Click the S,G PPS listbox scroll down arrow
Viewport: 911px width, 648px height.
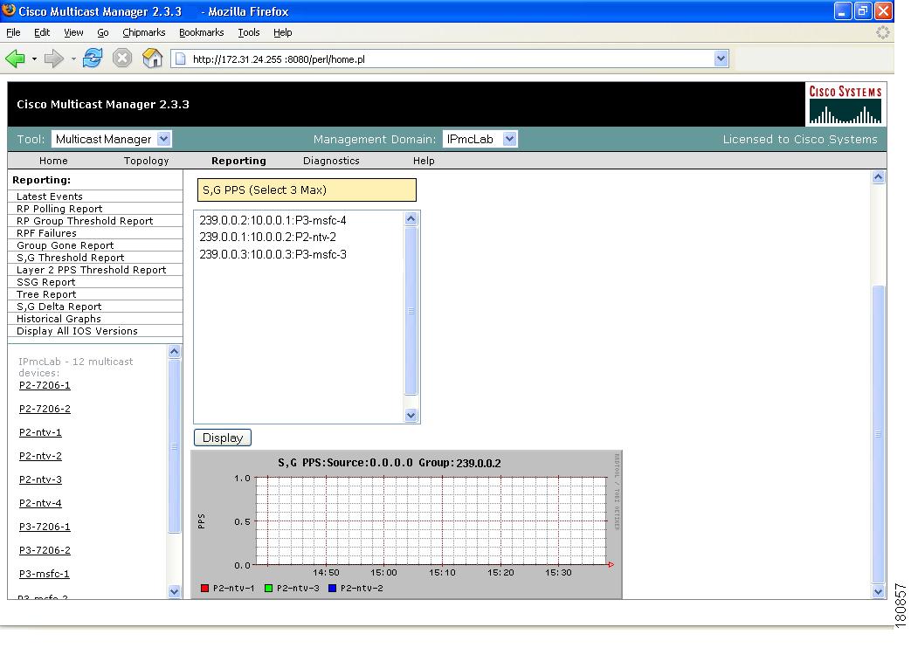point(411,415)
